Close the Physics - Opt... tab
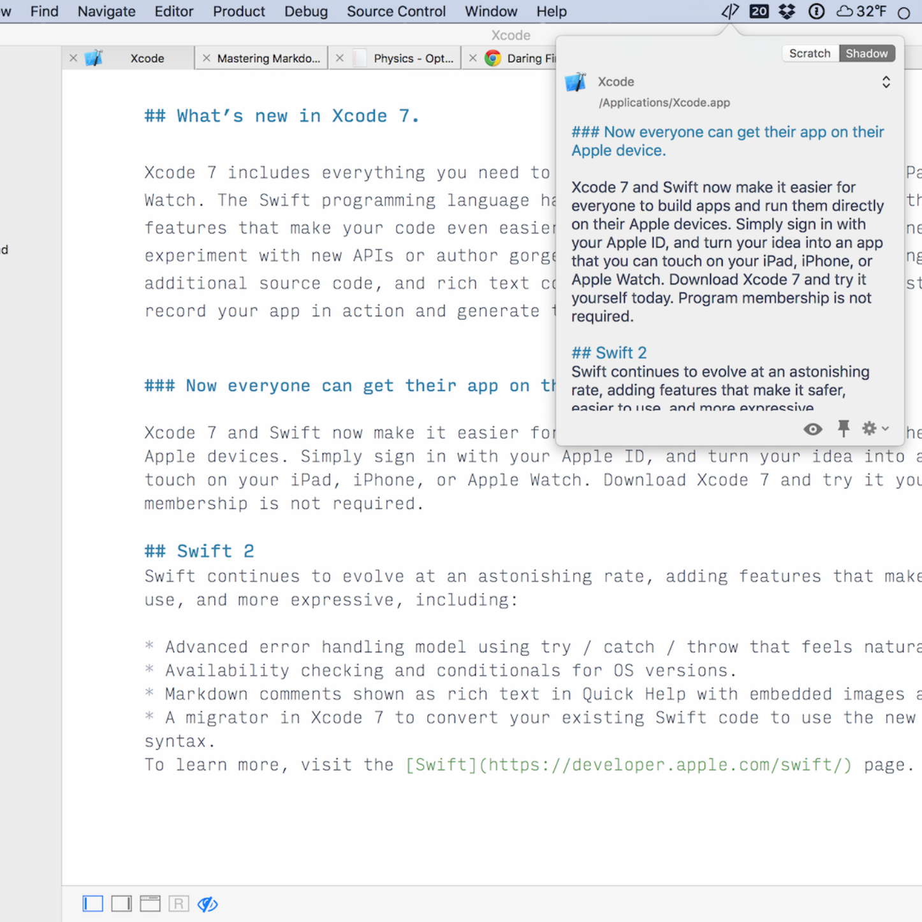The image size is (922, 922). pos(340,58)
